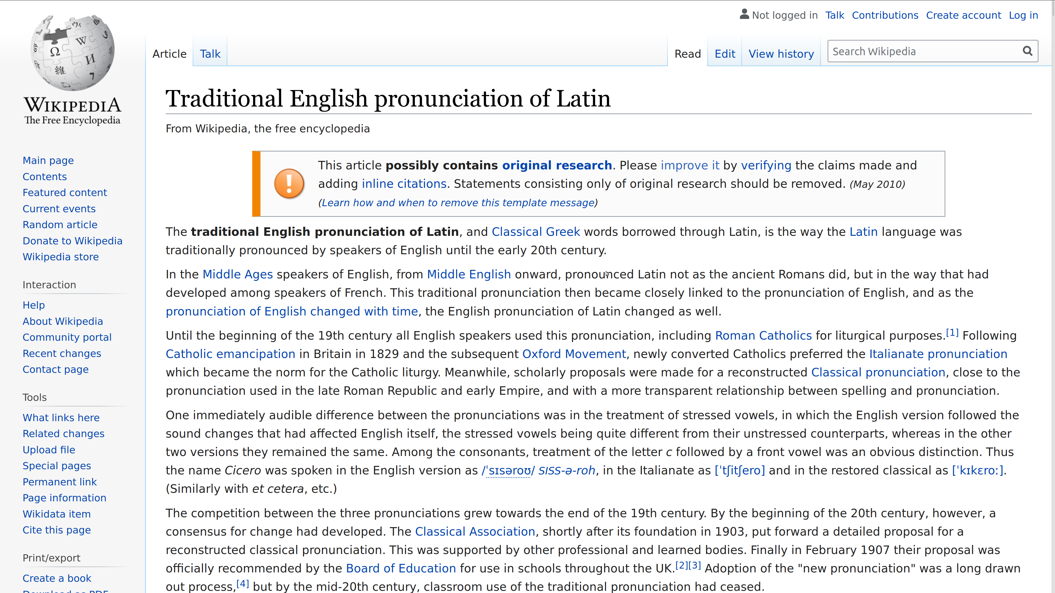The height and width of the screenshot is (593, 1055).
Task: Open inline citations link
Action: [x=404, y=184]
